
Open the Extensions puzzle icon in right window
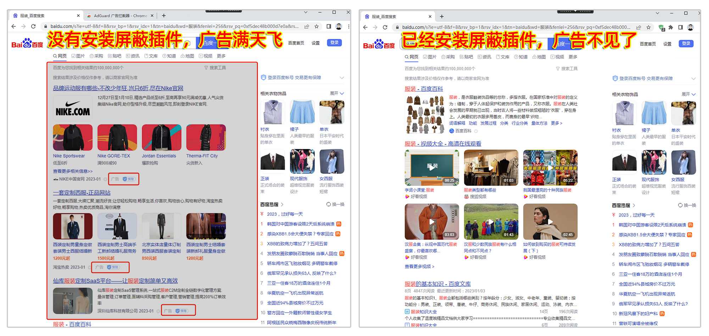(x=671, y=27)
